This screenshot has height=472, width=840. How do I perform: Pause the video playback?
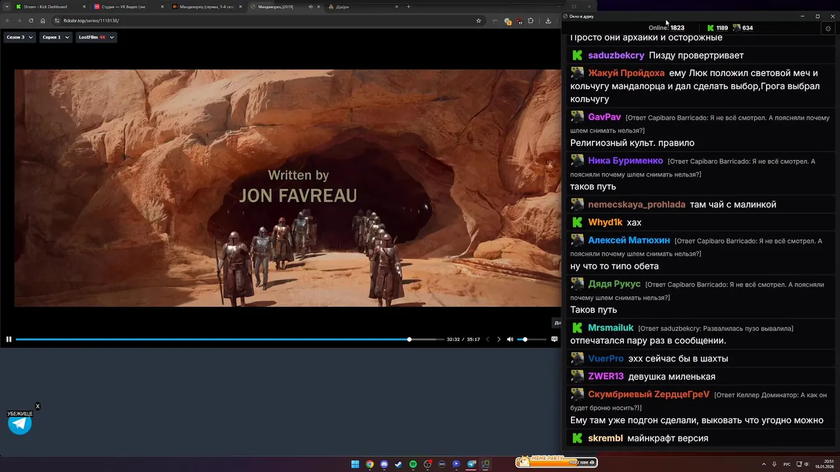click(x=9, y=339)
